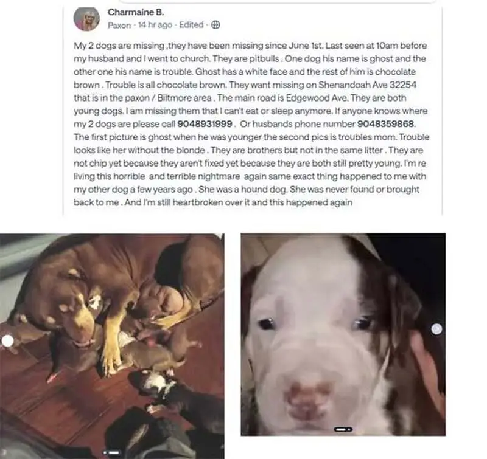Call husband's number 9048359868
The image size is (487, 459).
tap(386, 124)
